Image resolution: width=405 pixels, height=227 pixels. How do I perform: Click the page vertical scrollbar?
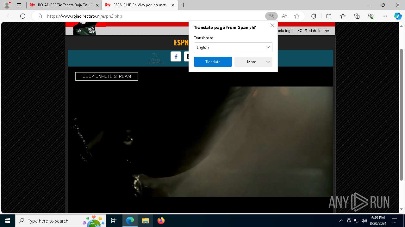click(402, 115)
